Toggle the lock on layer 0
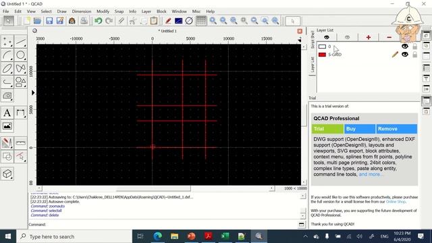The image size is (432, 243). (414, 47)
